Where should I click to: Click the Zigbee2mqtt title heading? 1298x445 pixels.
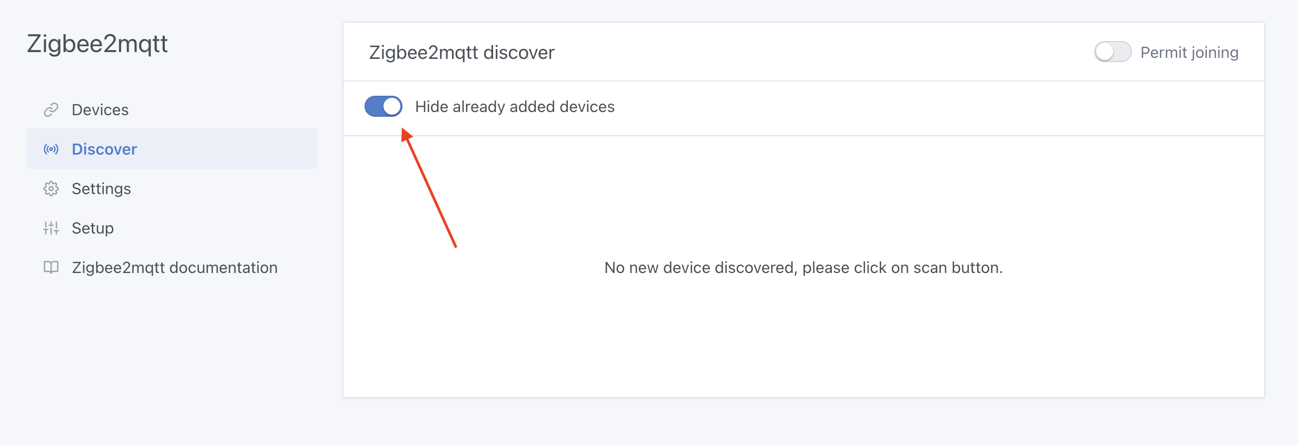coord(97,44)
